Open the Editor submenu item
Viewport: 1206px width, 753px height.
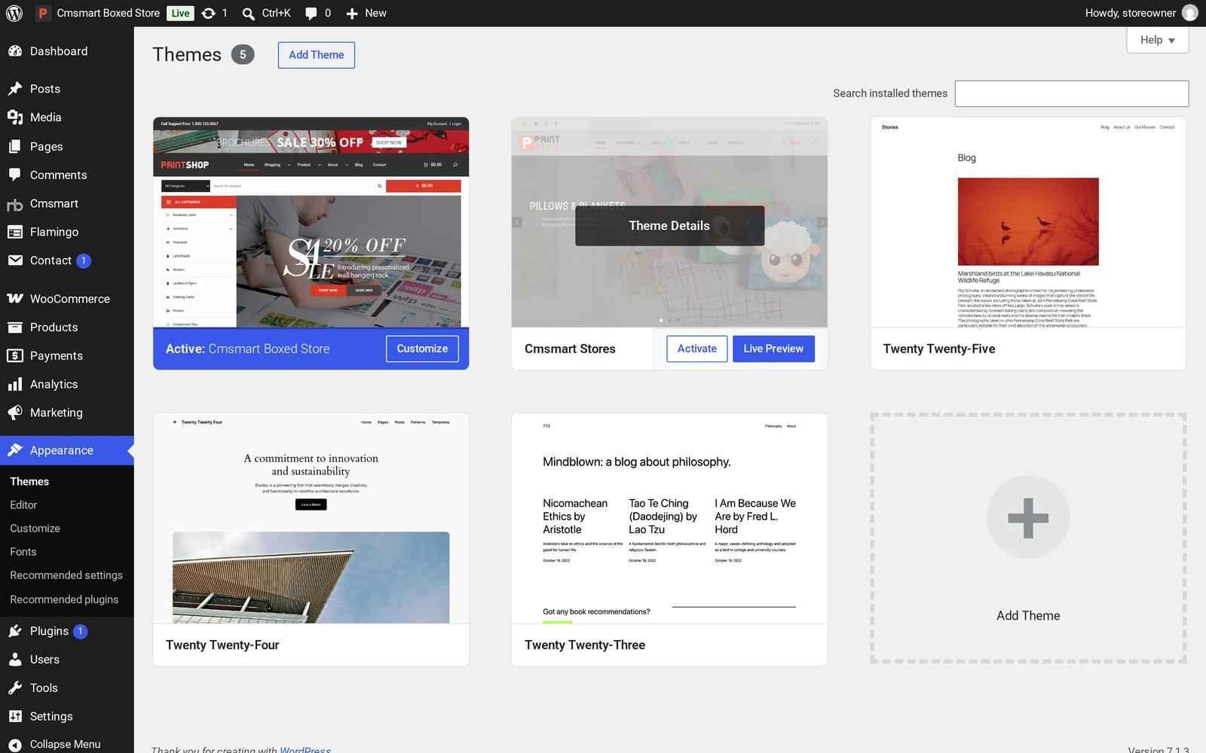pyautogui.click(x=23, y=505)
